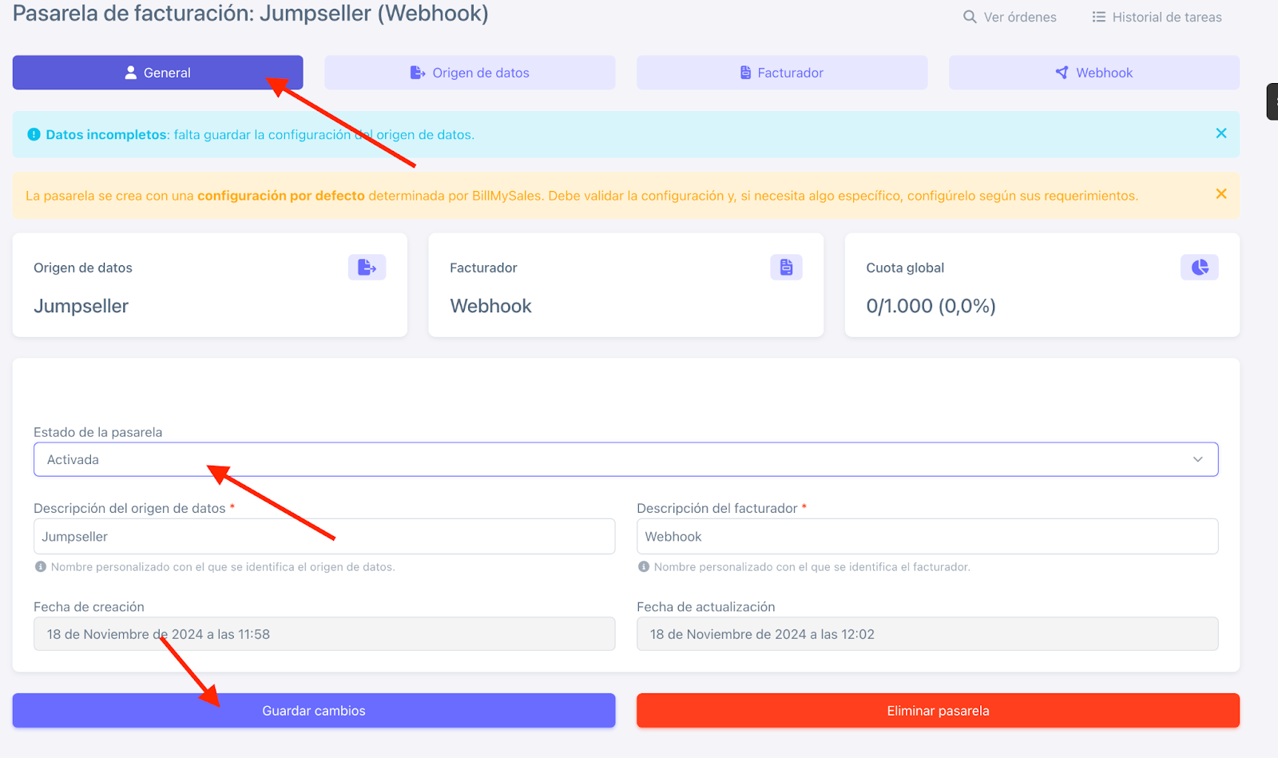Click the export icon in Origen de datos tab

pos(418,73)
